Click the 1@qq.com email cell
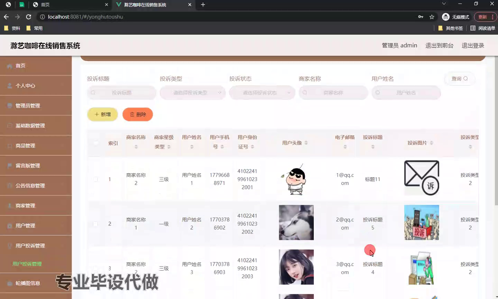This screenshot has width=498, height=299. click(x=345, y=179)
